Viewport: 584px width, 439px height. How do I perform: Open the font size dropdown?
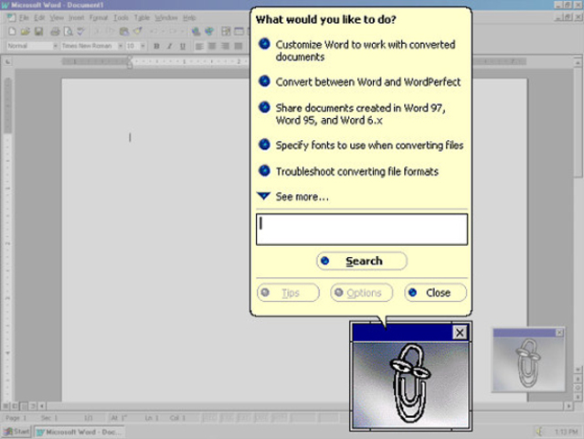pos(143,47)
